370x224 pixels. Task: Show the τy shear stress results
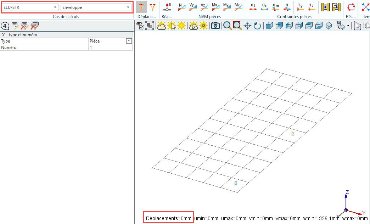301,7
